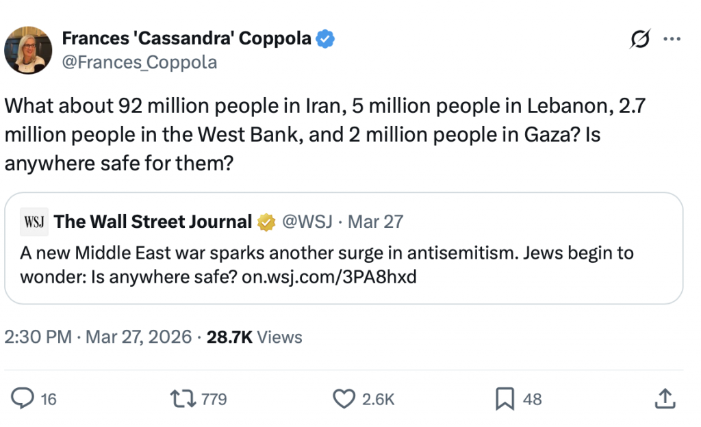Open the three-dot more options menu
The height and width of the screenshot is (427, 701).
(x=672, y=40)
